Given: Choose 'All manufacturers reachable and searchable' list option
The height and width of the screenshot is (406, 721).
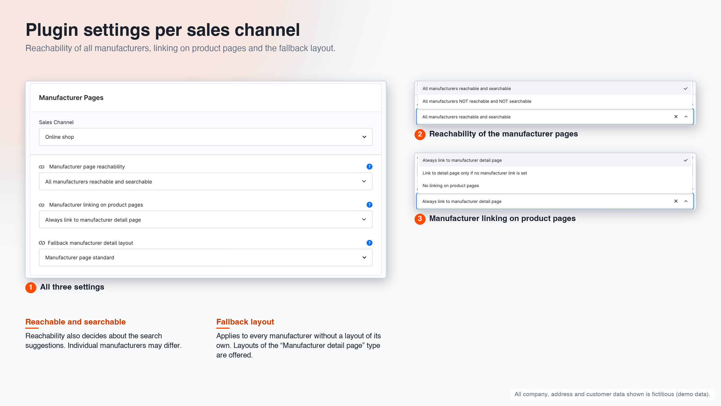Looking at the screenshot, I should pyautogui.click(x=555, y=89).
